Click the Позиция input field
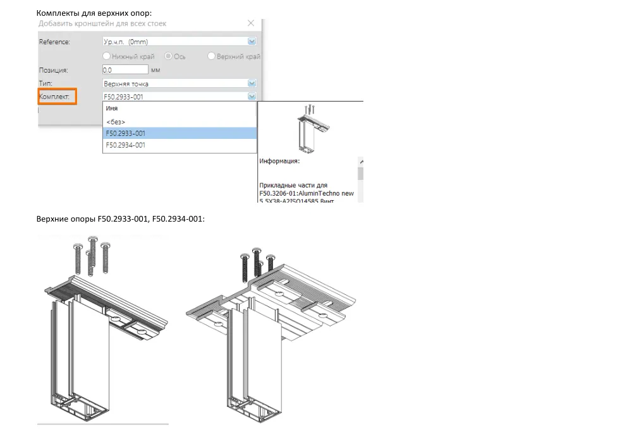The height and width of the screenshot is (447, 632). 125,69
